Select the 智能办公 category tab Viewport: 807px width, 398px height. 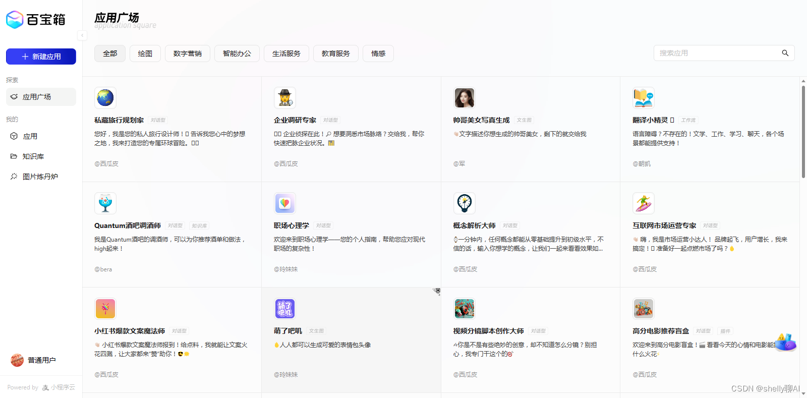(x=237, y=53)
